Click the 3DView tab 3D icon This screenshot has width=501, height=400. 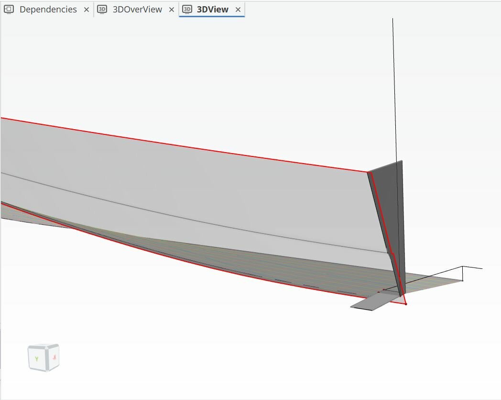187,10
